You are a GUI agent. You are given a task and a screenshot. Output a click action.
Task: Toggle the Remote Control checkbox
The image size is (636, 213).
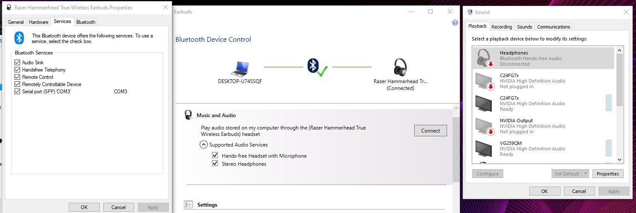[x=17, y=77]
